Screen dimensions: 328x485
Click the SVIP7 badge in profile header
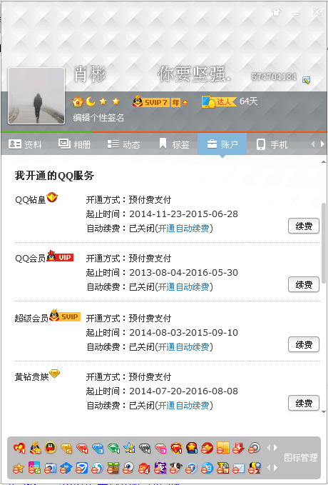(x=160, y=101)
